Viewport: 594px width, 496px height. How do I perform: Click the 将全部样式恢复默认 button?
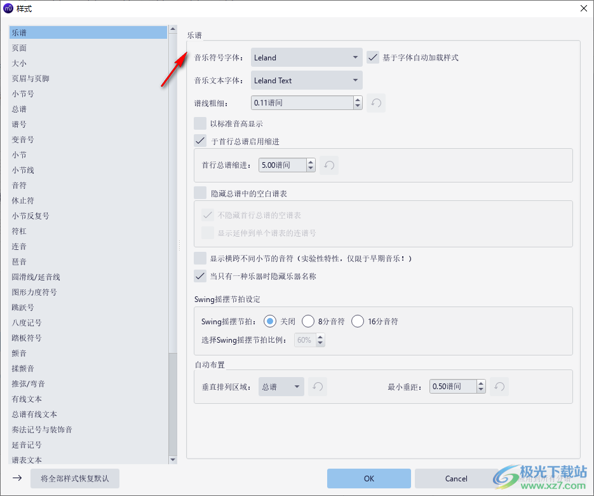(74, 478)
